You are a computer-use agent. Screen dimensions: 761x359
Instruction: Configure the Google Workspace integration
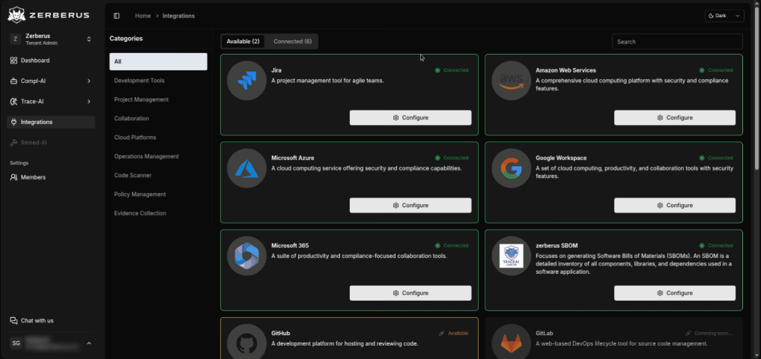(674, 205)
